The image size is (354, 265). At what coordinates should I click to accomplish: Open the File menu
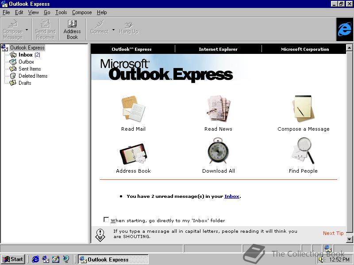point(6,12)
